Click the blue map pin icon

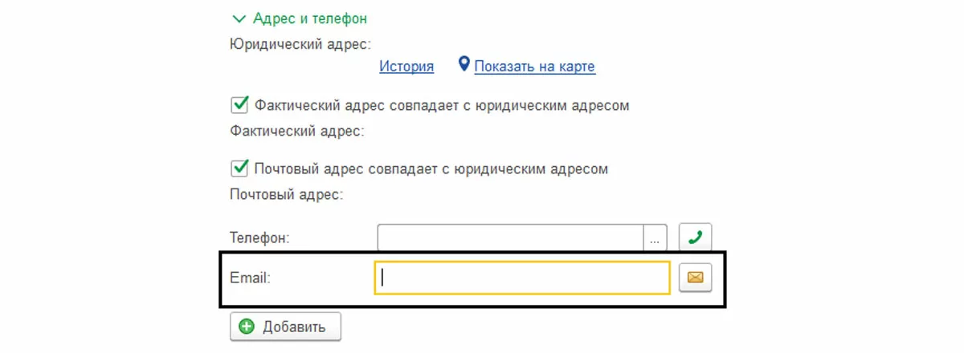click(x=464, y=65)
